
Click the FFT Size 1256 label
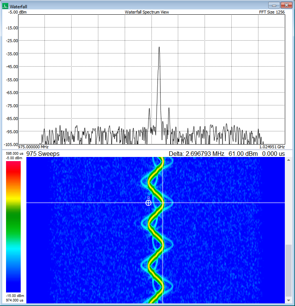click(272, 12)
